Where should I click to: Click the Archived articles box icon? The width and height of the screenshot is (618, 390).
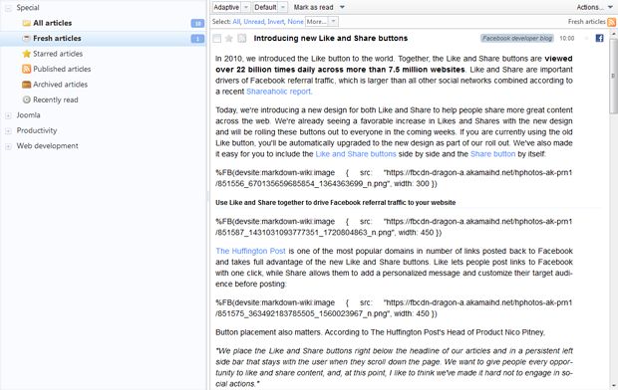[26, 85]
